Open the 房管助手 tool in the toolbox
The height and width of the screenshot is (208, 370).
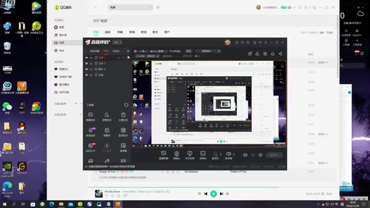tap(107, 117)
